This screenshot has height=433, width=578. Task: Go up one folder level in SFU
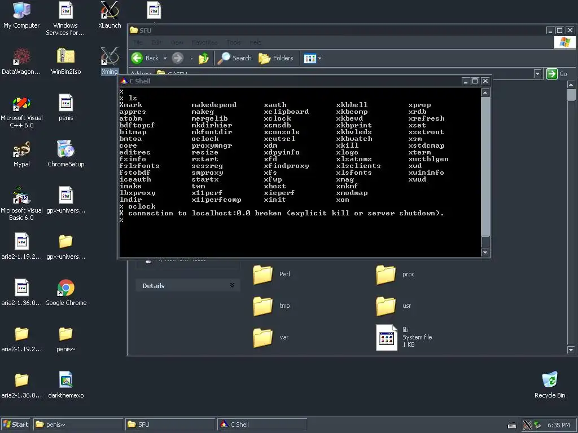[x=203, y=58]
